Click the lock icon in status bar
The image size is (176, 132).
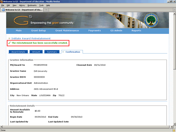pos(174,130)
